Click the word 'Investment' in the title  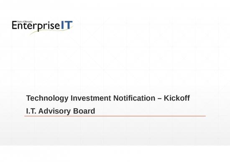coord(91,98)
